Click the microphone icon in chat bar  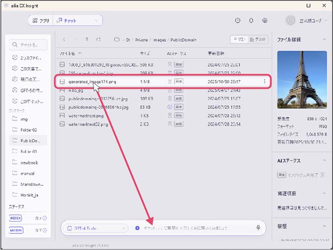click(258, 227)
